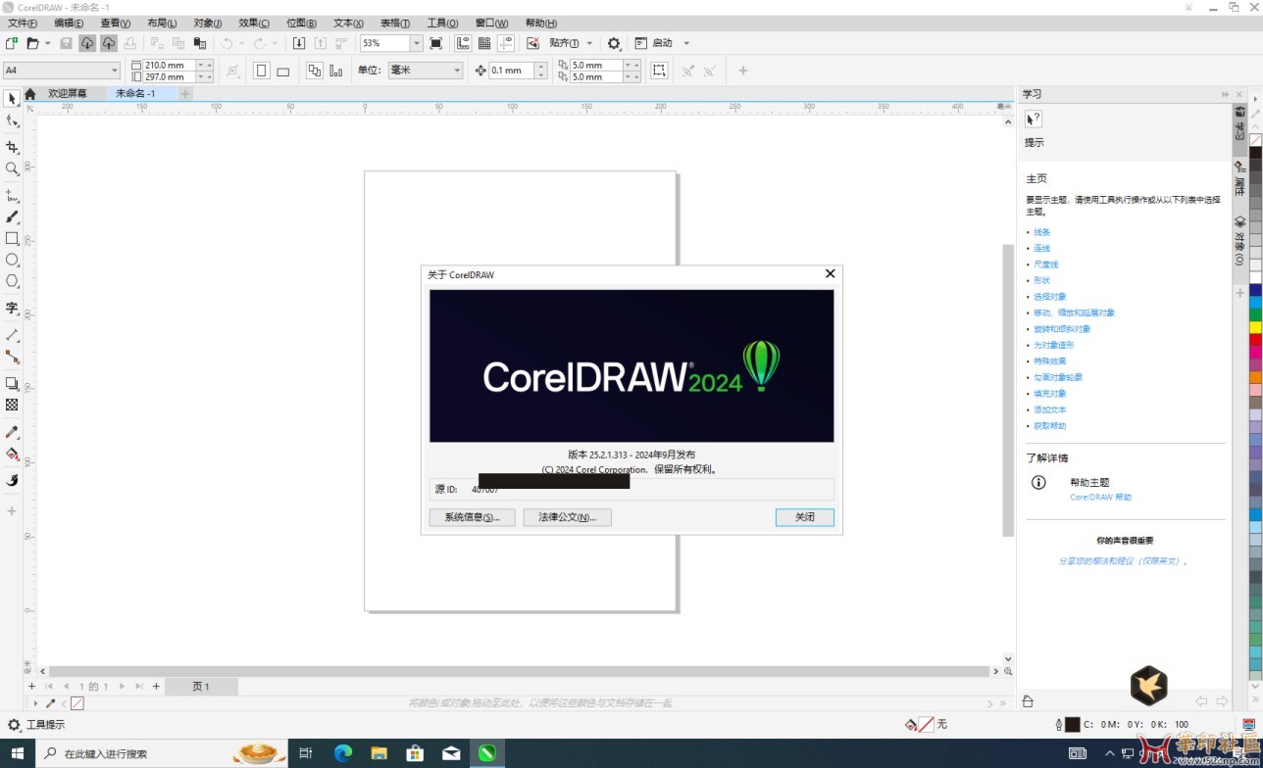Click the Import icon in toolbar
1263x768 pixels.
(x=299, y=43)
